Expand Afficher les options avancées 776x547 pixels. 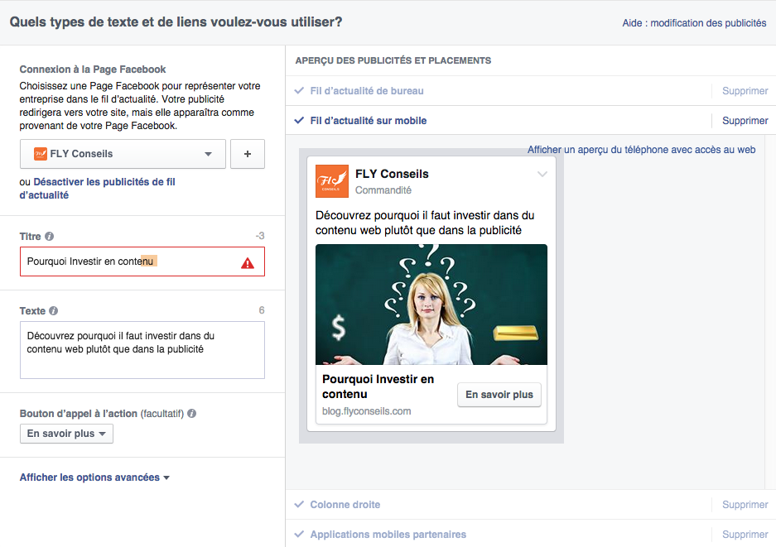(90, 477)
